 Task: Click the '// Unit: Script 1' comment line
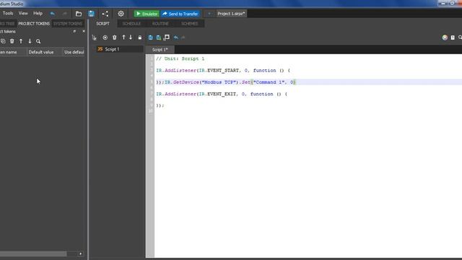(180, 58)
